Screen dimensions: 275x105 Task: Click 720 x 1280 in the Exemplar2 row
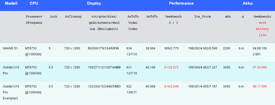(x=72, y=86)
